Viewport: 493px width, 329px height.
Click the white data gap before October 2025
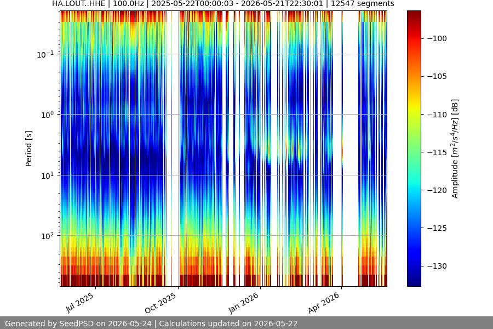point(175,148)
